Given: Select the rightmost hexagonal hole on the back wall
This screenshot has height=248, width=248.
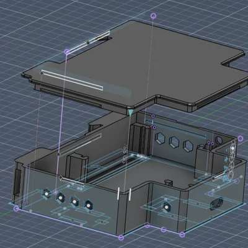Looking at the screenshot, I should [188, 145].
